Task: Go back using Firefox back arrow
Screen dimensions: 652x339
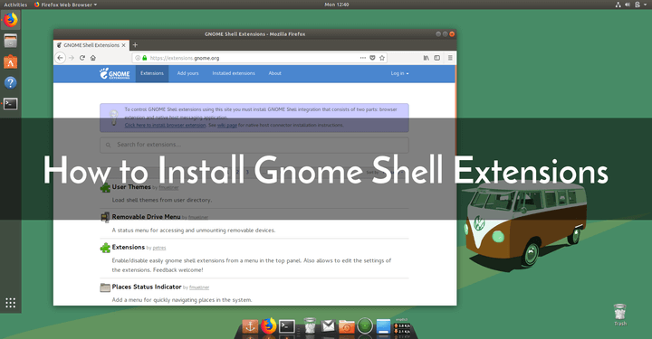Action: 61,58
